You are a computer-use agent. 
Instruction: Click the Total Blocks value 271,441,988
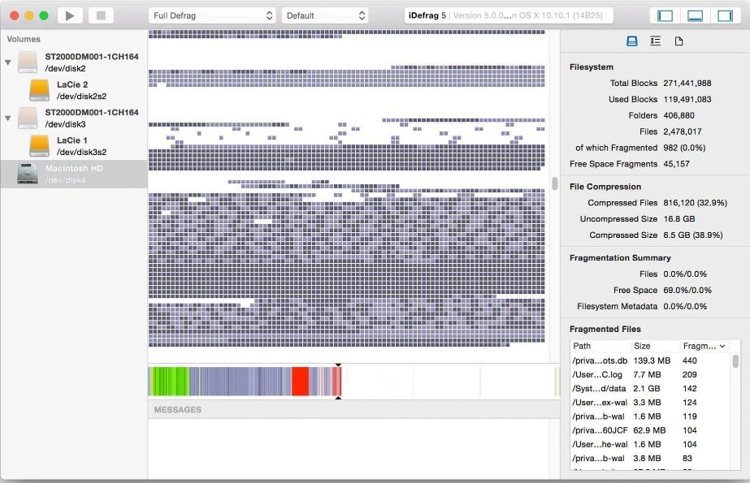point(687,83)
